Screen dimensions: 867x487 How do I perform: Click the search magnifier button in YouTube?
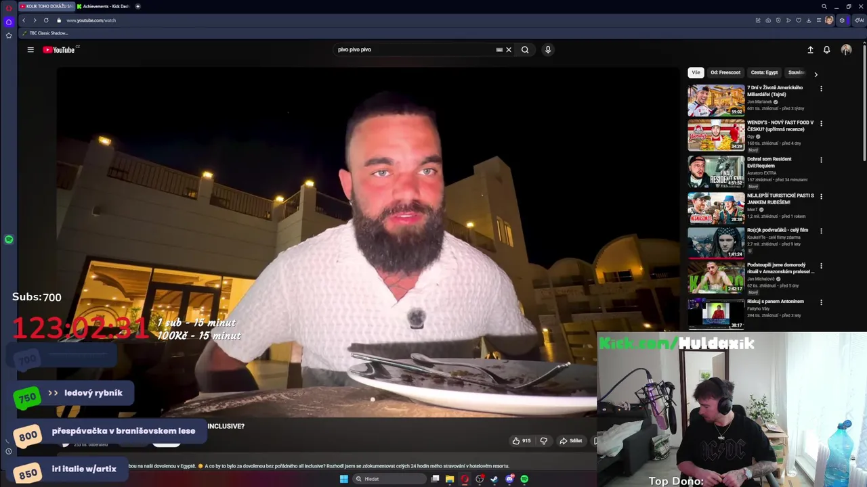[x=525, y=49]
